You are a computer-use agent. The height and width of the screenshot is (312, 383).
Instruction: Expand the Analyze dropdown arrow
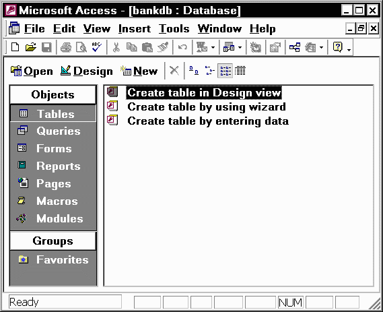click(x=240, y=47)
